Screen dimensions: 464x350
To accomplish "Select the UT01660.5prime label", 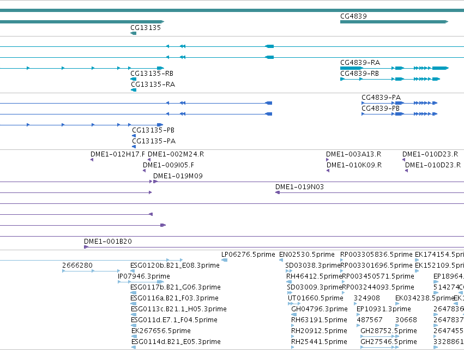I will pyautogui.click(x=316, y=298).
